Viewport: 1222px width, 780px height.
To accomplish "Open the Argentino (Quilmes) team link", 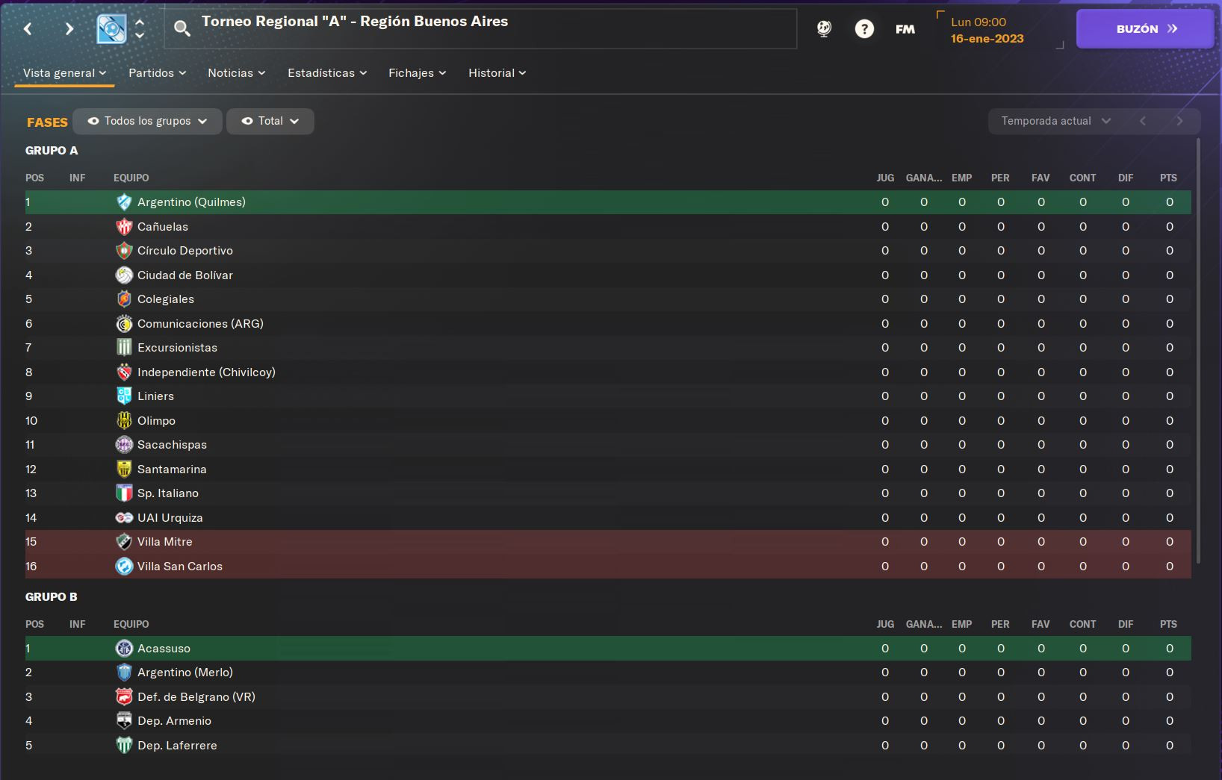I will [x=191, y=202].
